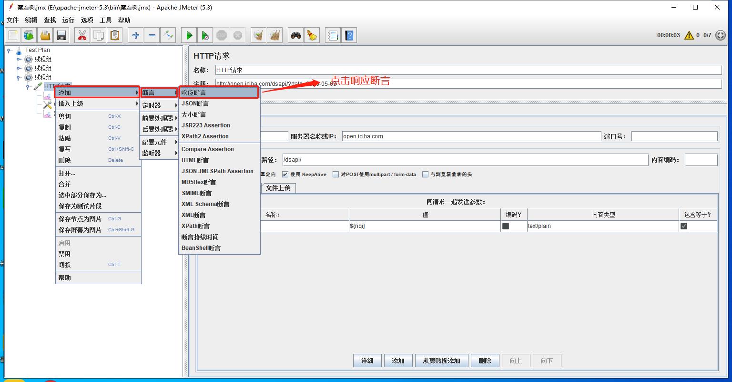The height and width of the screenshot is (382, 732).
Task: Click the 名称 input field containing HTTP请求
Action: click(468, 70)
